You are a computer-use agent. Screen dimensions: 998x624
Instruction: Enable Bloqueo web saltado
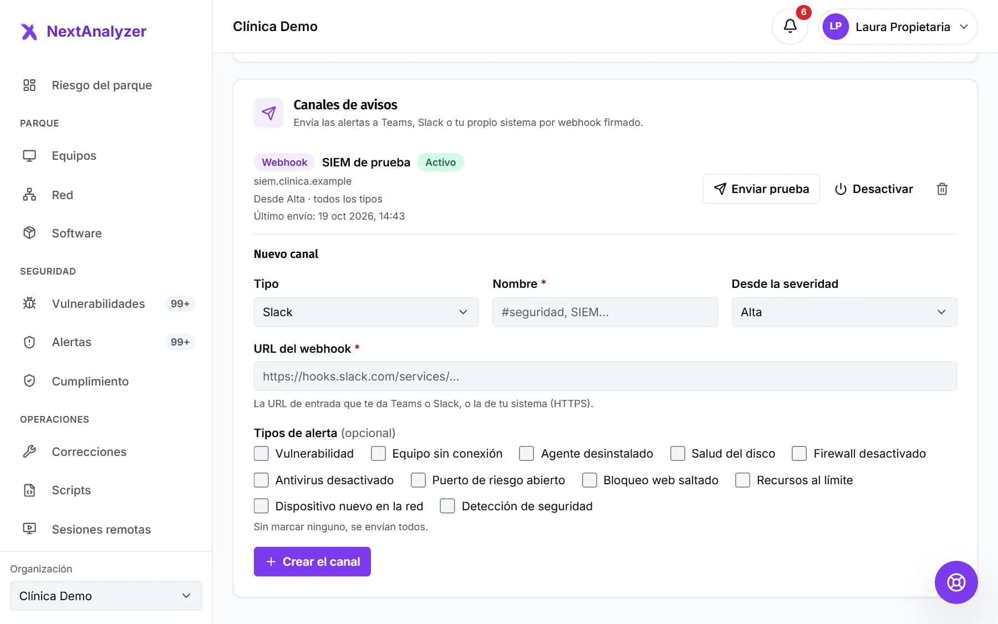tap(589, 480)
